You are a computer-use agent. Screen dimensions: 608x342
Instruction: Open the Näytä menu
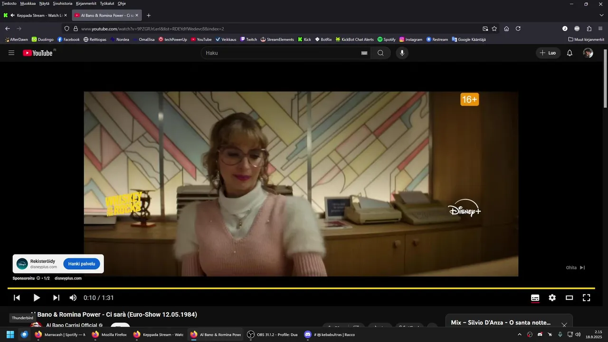coord(44,3)
